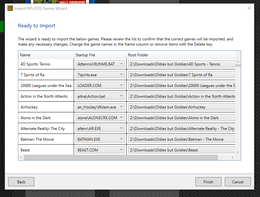The height and width of the screenshot is (197, 260).
Task: Click the horizontal scrollbar thumb
Action: pyautogui.click(x=121, y=157)
